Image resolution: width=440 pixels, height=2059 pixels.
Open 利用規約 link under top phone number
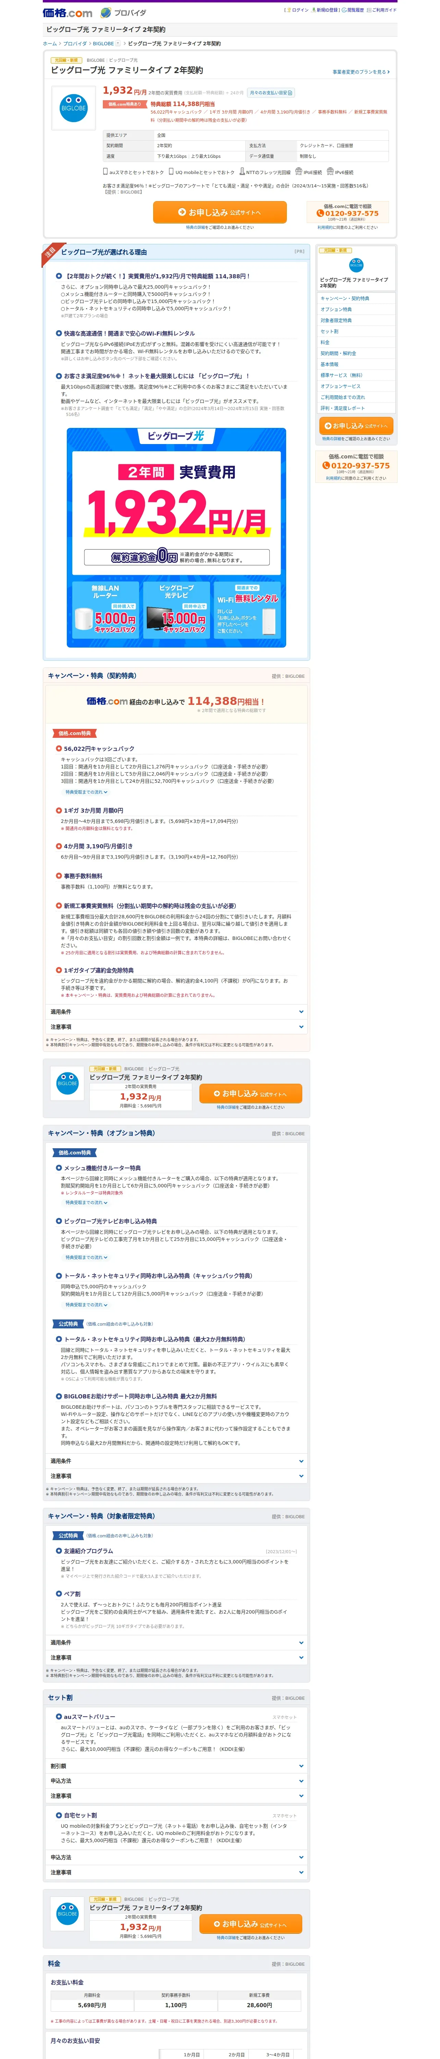325,228
